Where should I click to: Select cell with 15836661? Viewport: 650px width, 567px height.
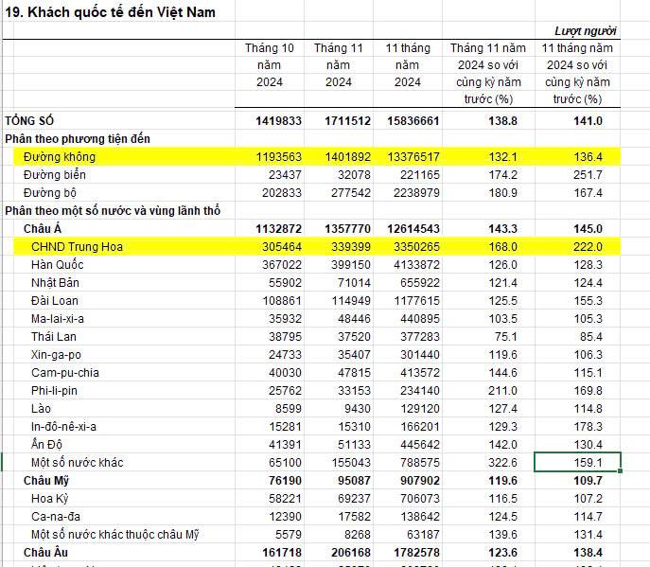click(x=413, y=121)
